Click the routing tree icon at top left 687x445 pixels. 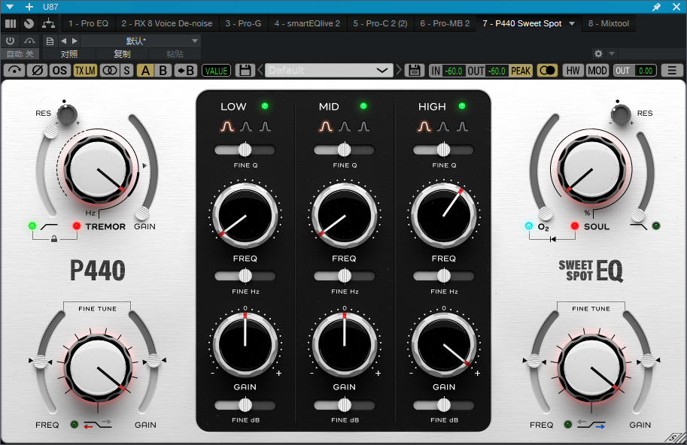tap(48, 23)
